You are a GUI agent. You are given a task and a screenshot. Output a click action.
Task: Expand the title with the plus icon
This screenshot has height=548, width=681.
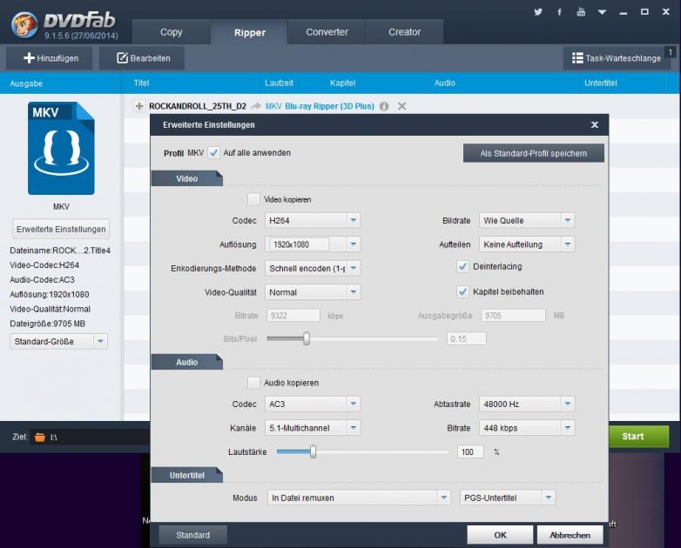138,106
